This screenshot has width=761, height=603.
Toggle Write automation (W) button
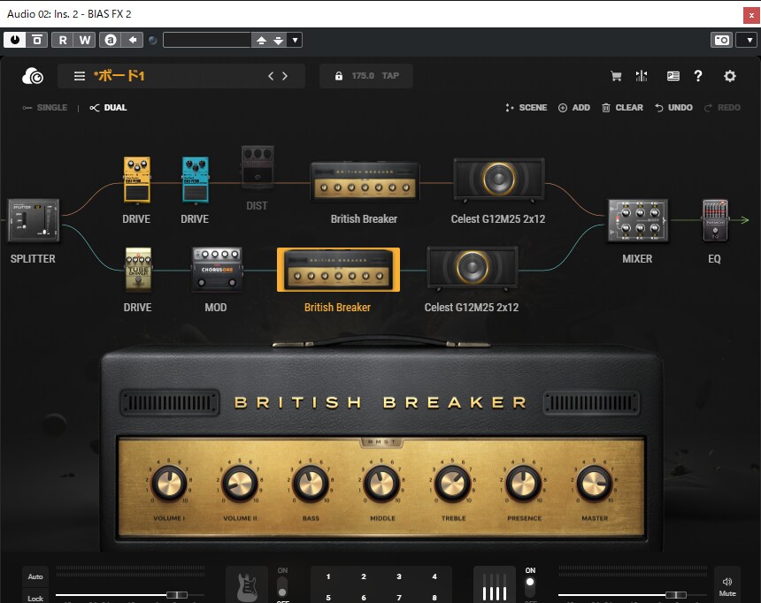(84, 40)
